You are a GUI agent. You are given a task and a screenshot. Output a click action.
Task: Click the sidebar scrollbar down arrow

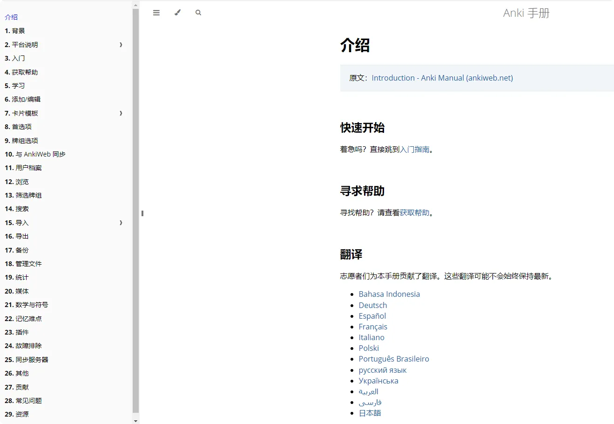(x=136, y=421)
